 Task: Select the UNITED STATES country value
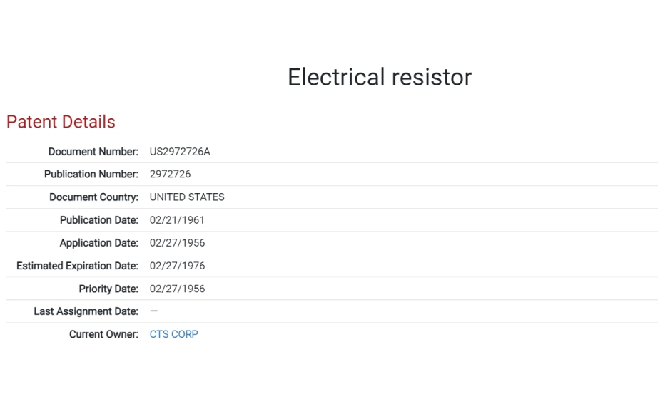pos(187,197)
